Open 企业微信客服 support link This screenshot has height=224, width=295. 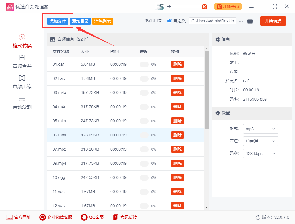[x=56, y=218]
